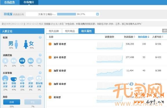
Task: Click the 84.37% category share bar
Action: coord(67,14)
